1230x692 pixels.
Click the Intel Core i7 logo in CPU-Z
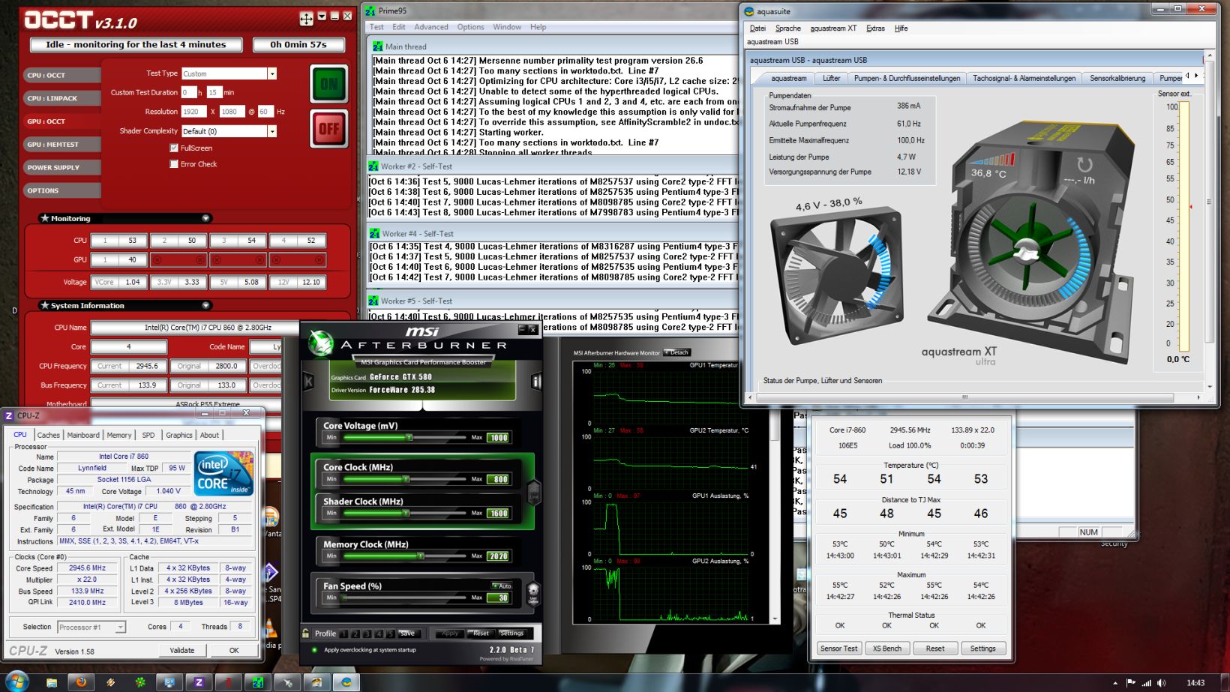(x=223, y=473)
